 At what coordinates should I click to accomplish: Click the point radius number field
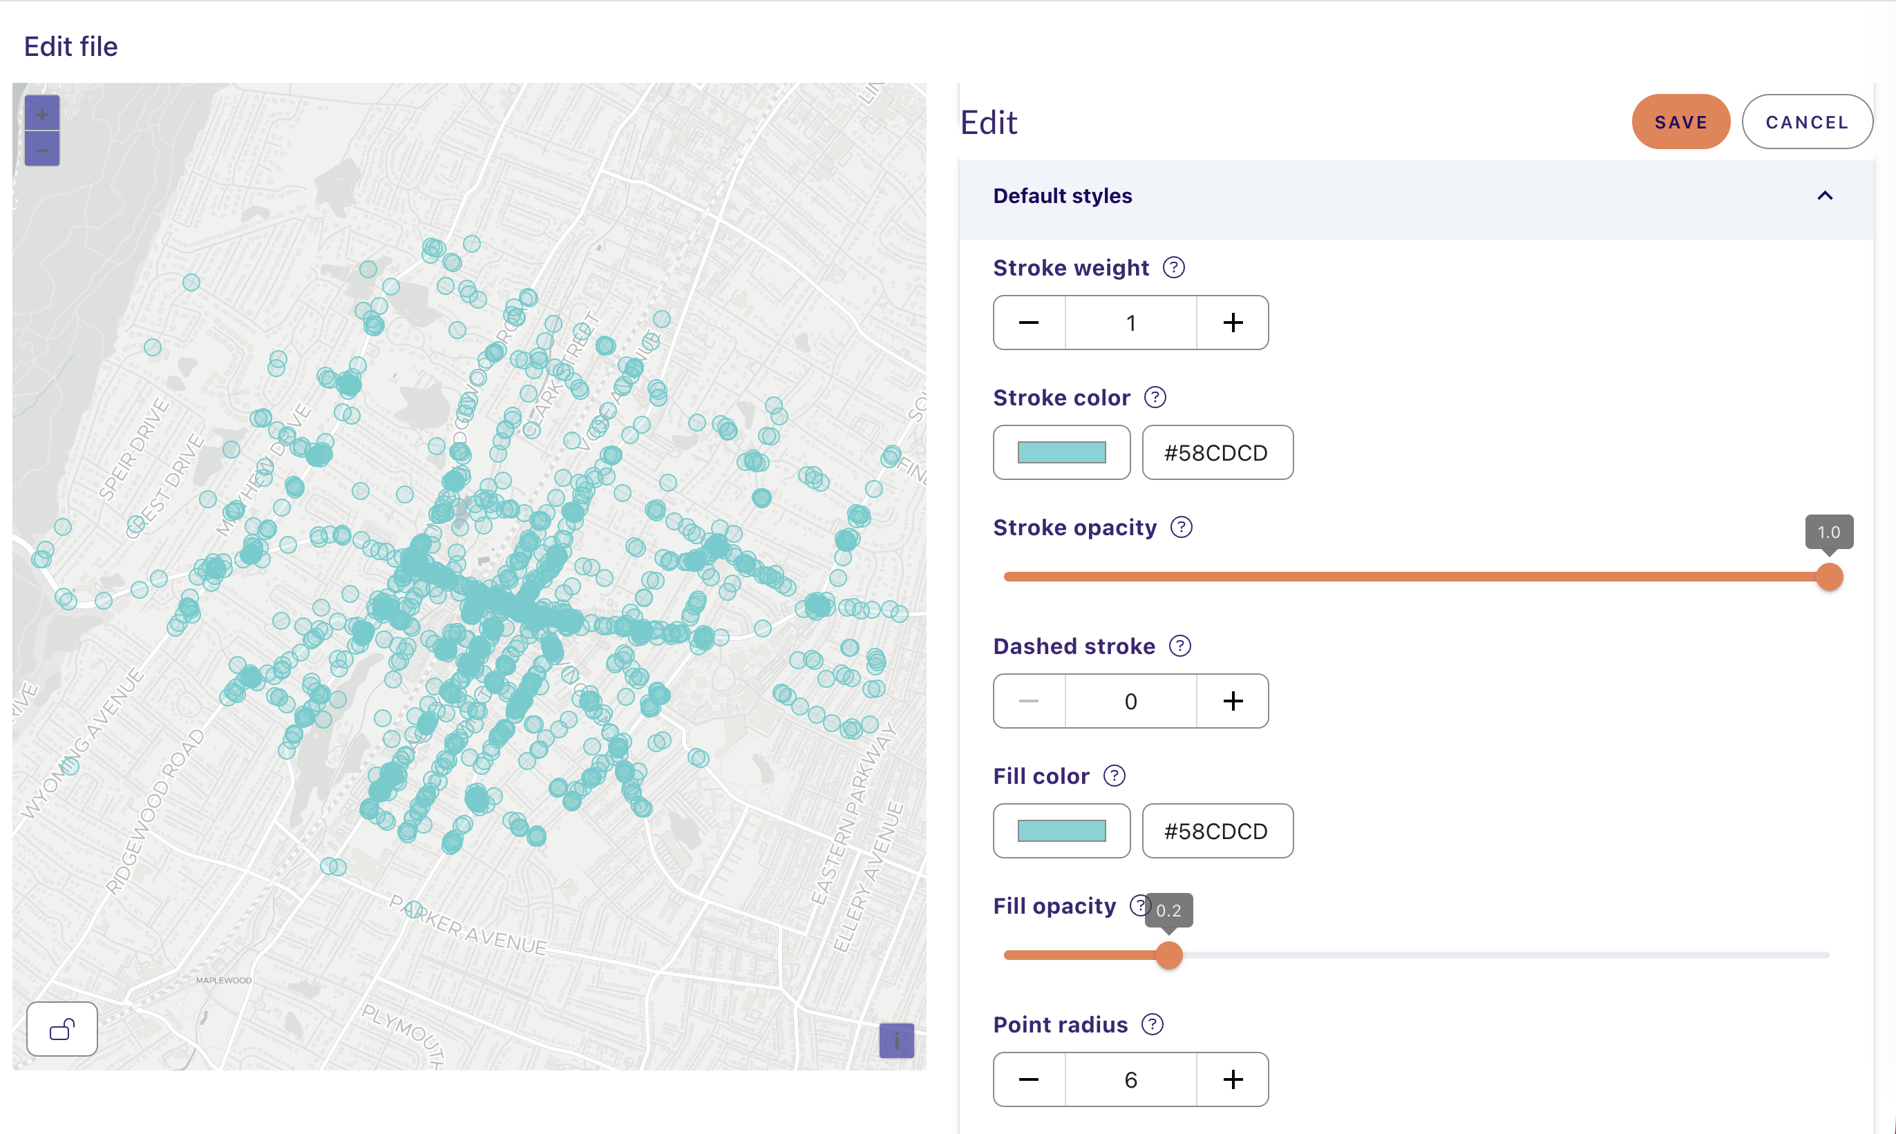tap(1130, 1079)
